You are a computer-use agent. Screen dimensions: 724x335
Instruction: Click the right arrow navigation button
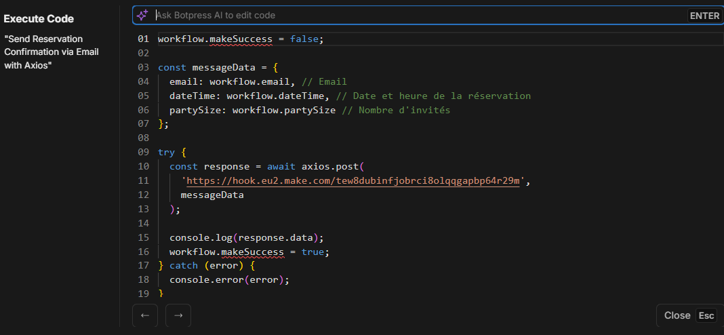coord(178,315)
